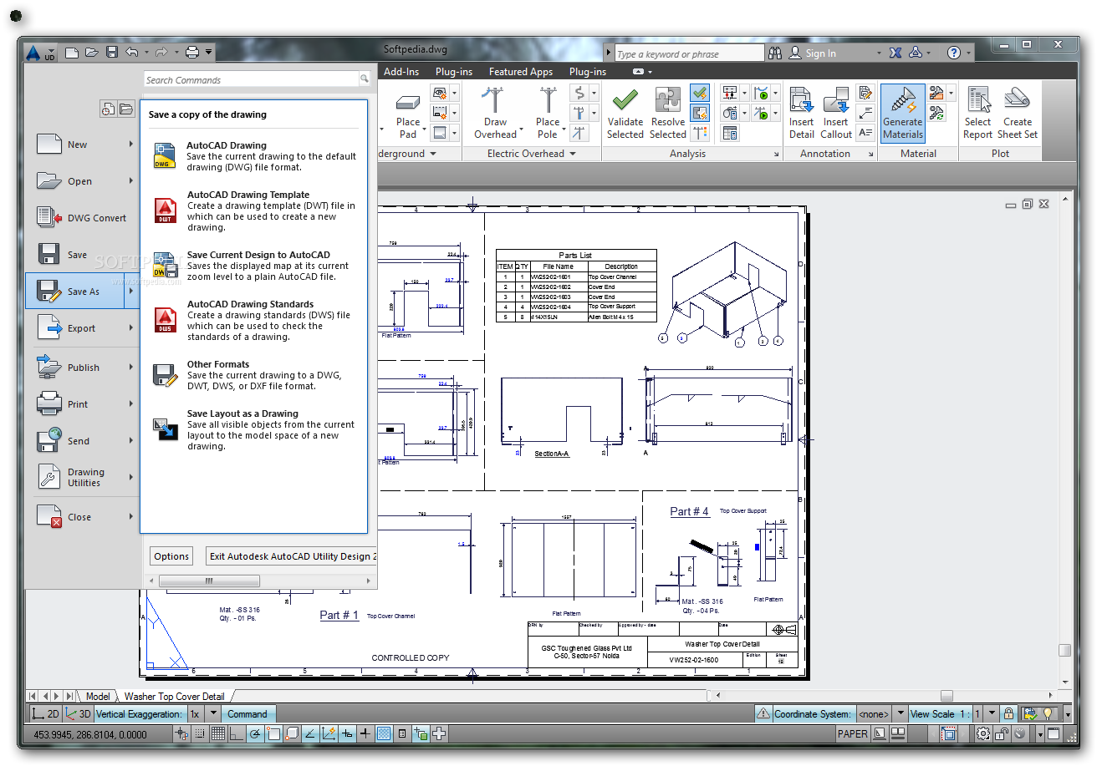Screen dimensions: 1097x766
Task: Switch to 3D mode toggle
Action: [78, 714]
